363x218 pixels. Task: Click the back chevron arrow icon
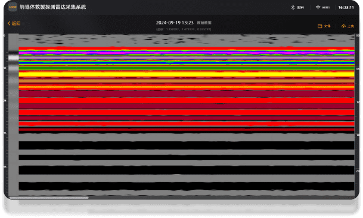tap(9, 23)
